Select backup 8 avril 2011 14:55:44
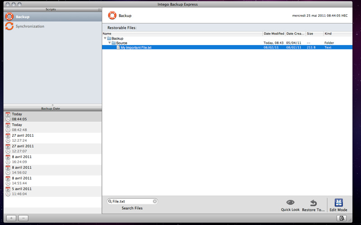361x225 pixels. (x=52, y=181)
